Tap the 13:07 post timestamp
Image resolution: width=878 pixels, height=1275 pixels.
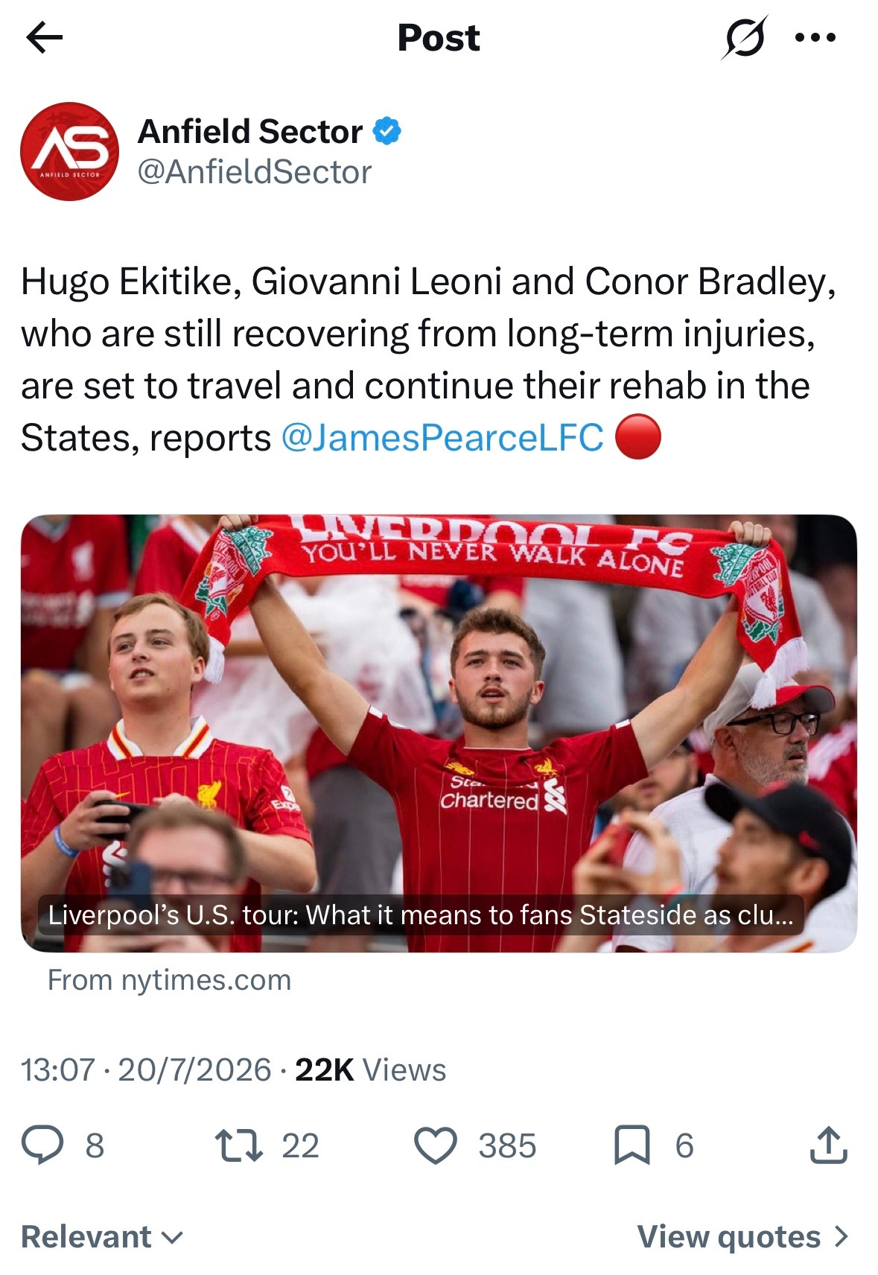pyautogui.click(x=58, y=1070)
